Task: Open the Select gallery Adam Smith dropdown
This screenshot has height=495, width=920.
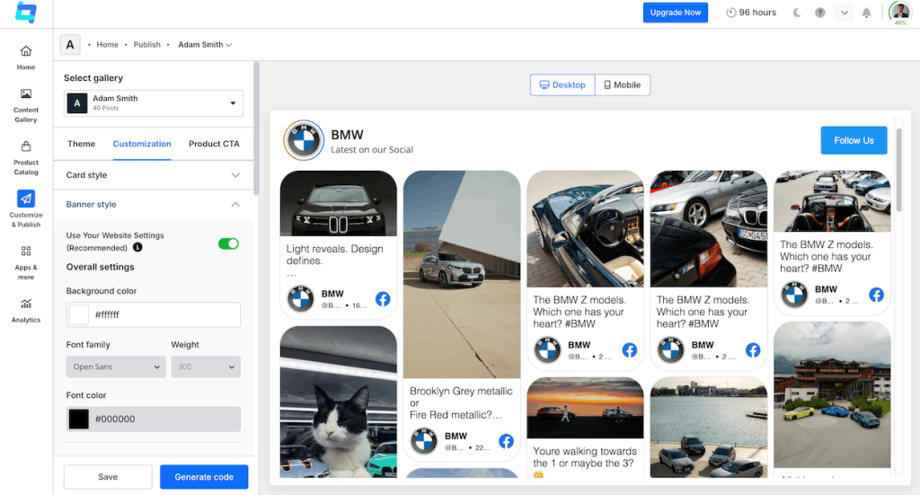Action: pos(153,103)
